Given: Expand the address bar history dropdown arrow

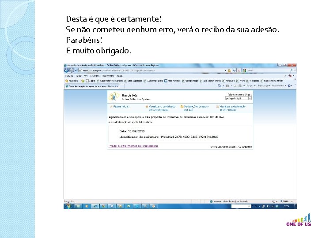Looking at the screenshot, I should click(225, 71).
